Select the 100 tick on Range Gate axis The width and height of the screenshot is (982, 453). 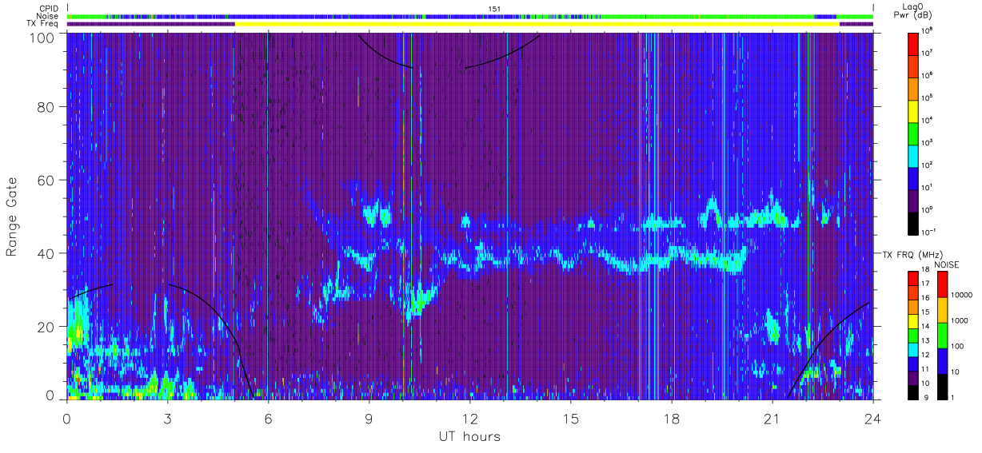click(x=41, y=38)
